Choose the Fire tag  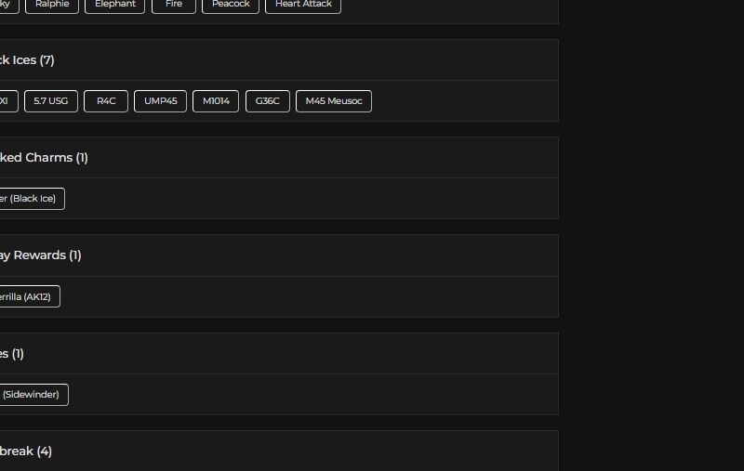174,5
